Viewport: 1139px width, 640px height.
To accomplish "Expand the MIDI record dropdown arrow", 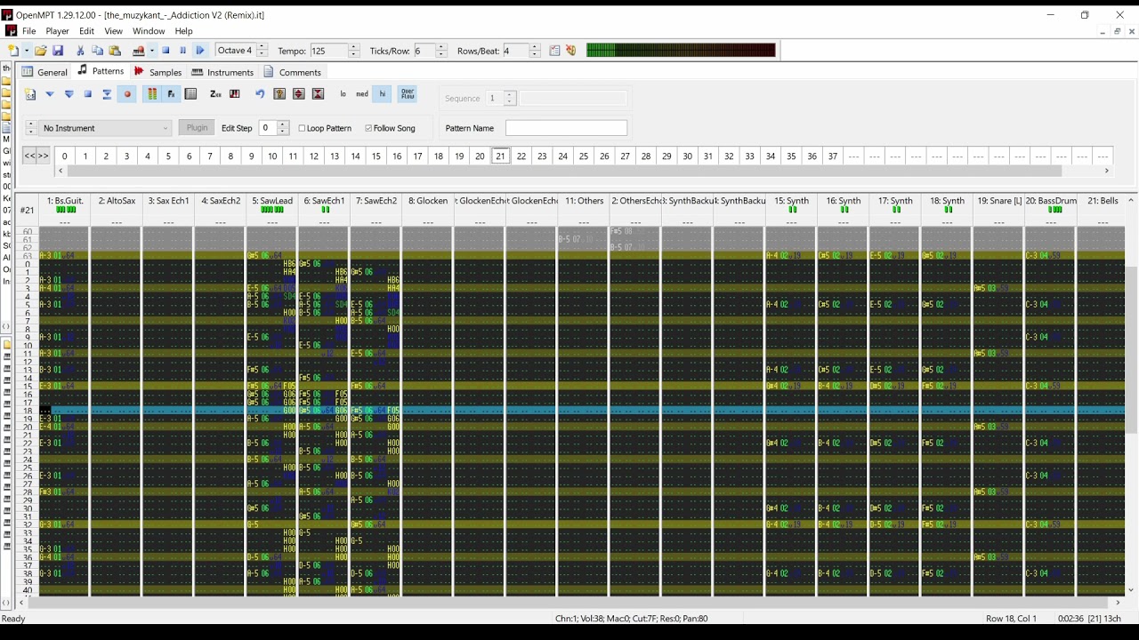I will pyautogui.click(x=151, y=51).
